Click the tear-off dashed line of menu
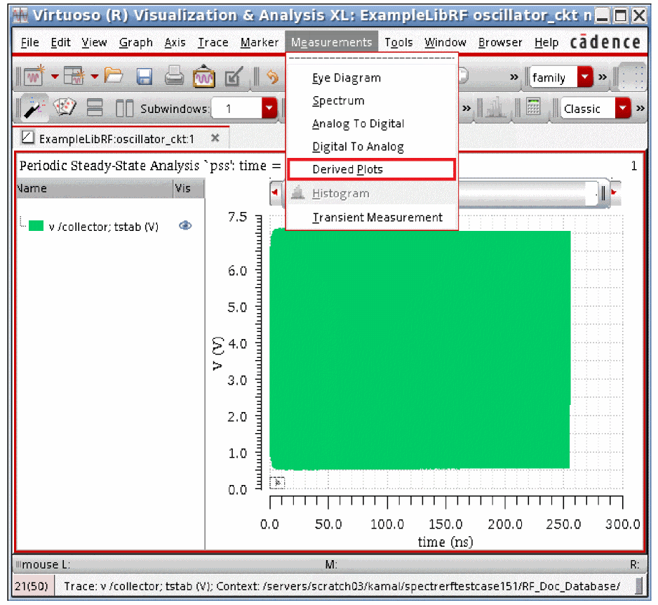This screenshot has height=605, width=658. click(372, 58)
